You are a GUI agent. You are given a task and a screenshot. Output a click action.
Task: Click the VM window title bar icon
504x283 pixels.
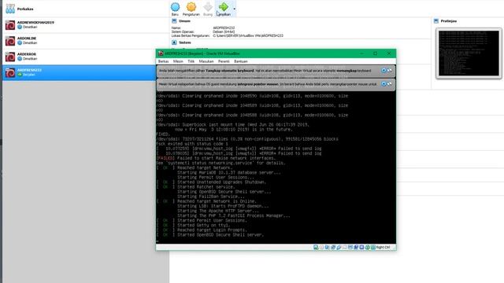[x=161, y=53]
